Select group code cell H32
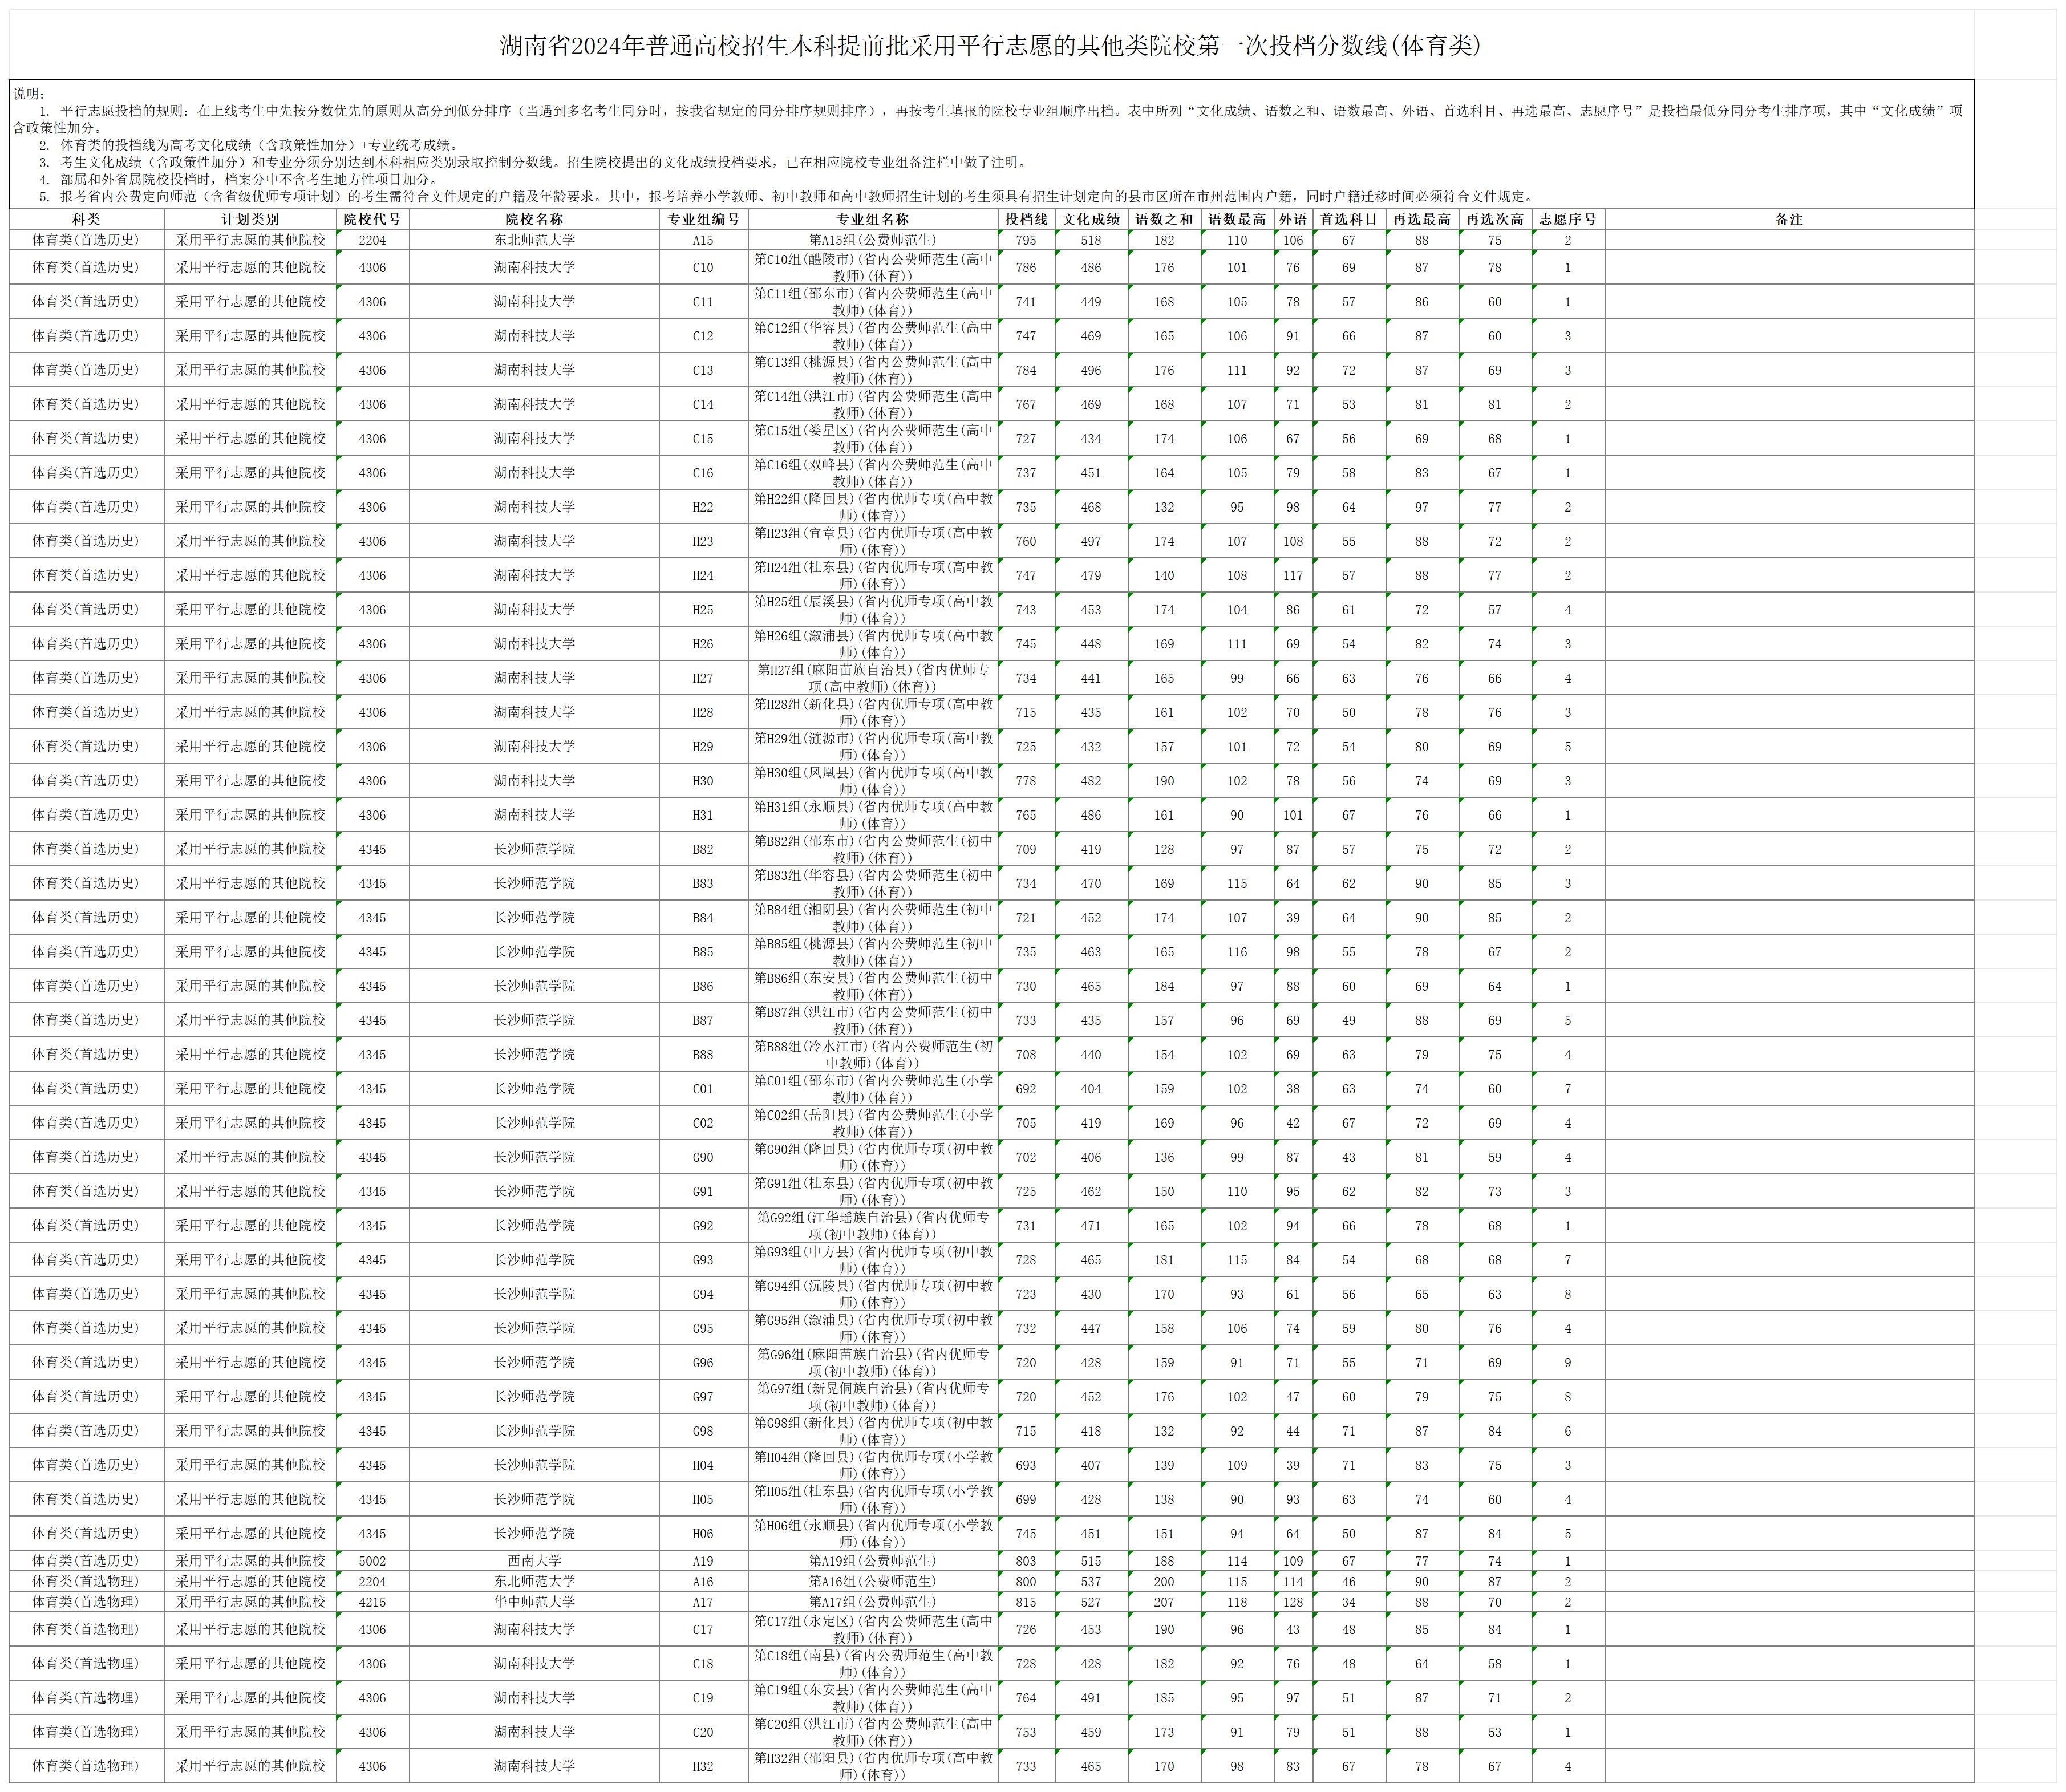 point(703,1766)
